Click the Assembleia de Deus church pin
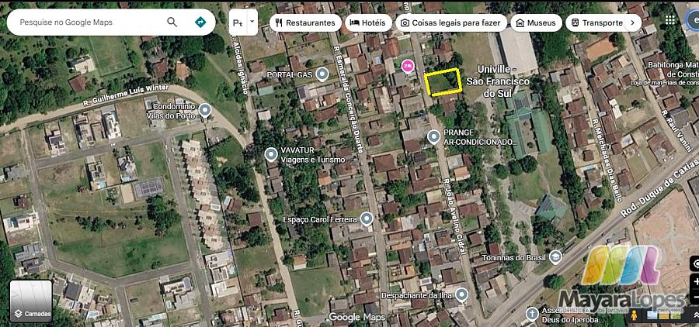 (531, 314)
